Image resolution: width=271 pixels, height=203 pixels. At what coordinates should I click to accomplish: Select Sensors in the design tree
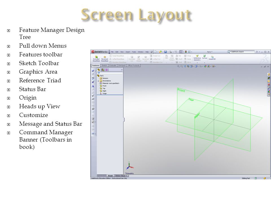(x=104, y=78)
